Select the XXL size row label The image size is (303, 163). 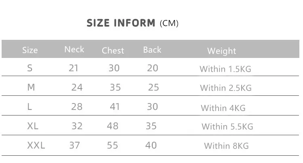36,145
